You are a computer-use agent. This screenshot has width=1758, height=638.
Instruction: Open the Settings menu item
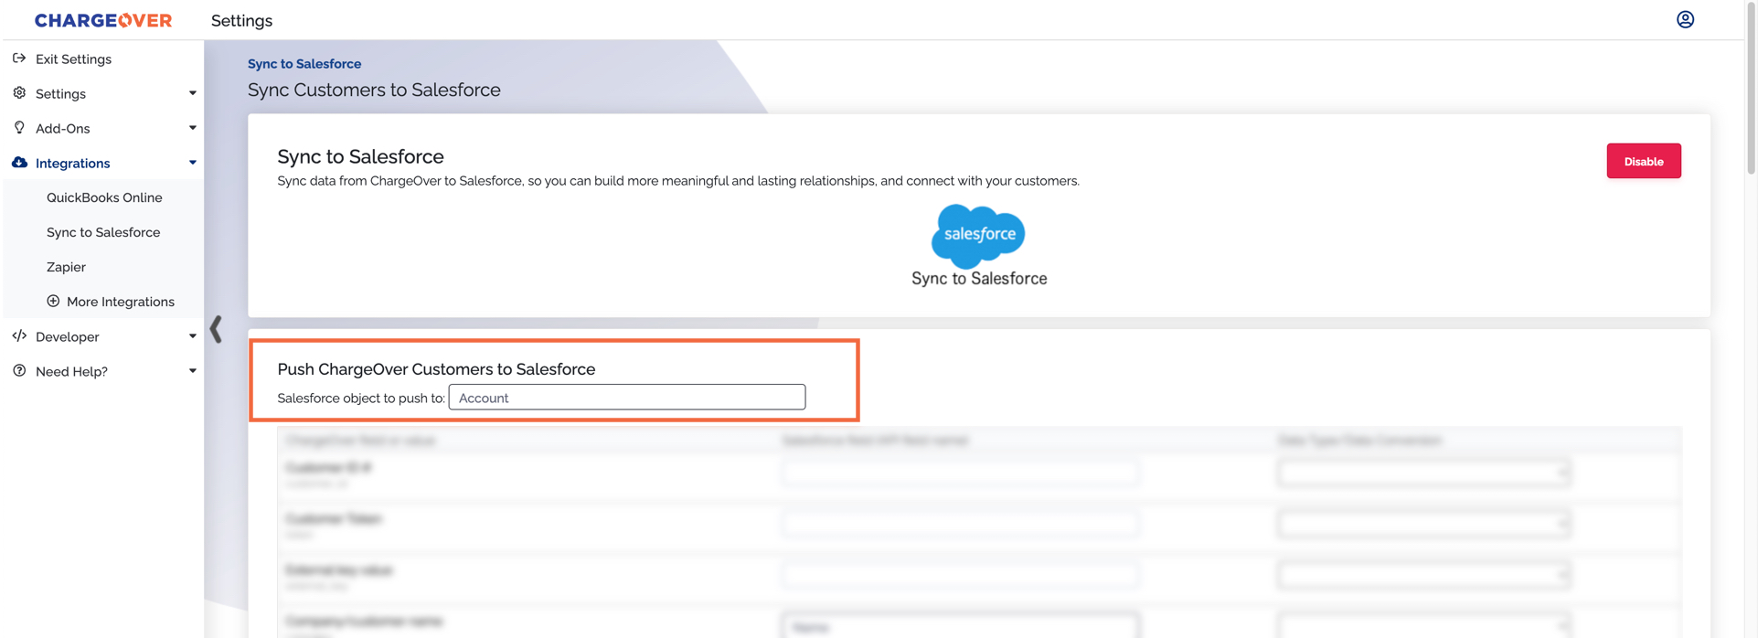[60, 94]
